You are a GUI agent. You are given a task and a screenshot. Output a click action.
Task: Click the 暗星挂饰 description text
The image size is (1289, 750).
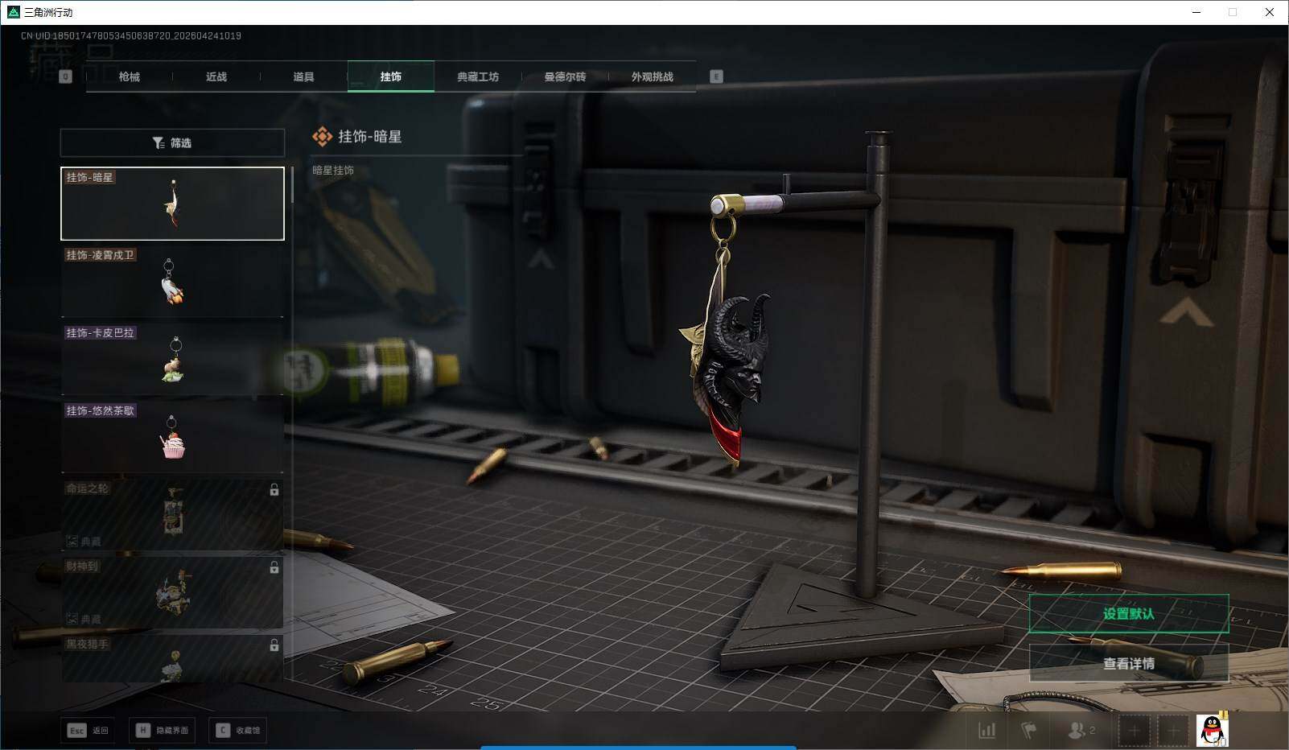tap(333, 171)
